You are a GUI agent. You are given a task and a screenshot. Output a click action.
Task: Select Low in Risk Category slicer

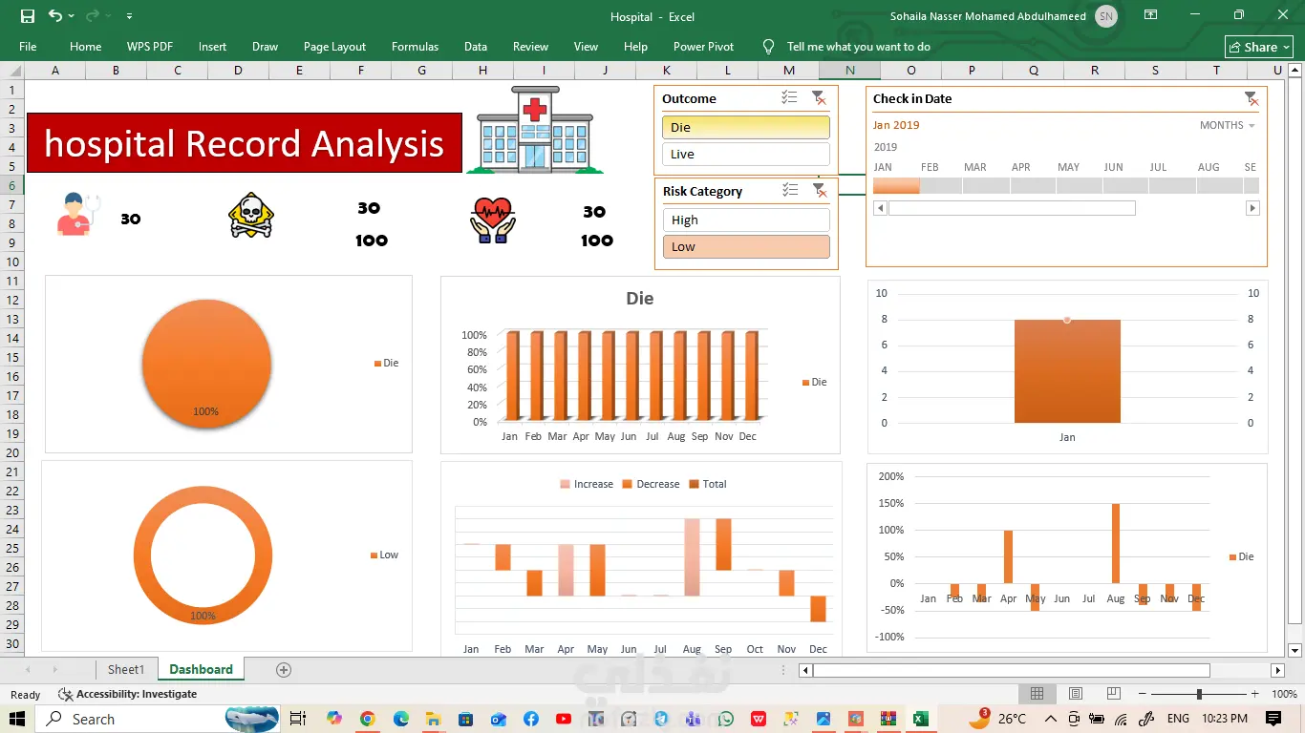745,246
